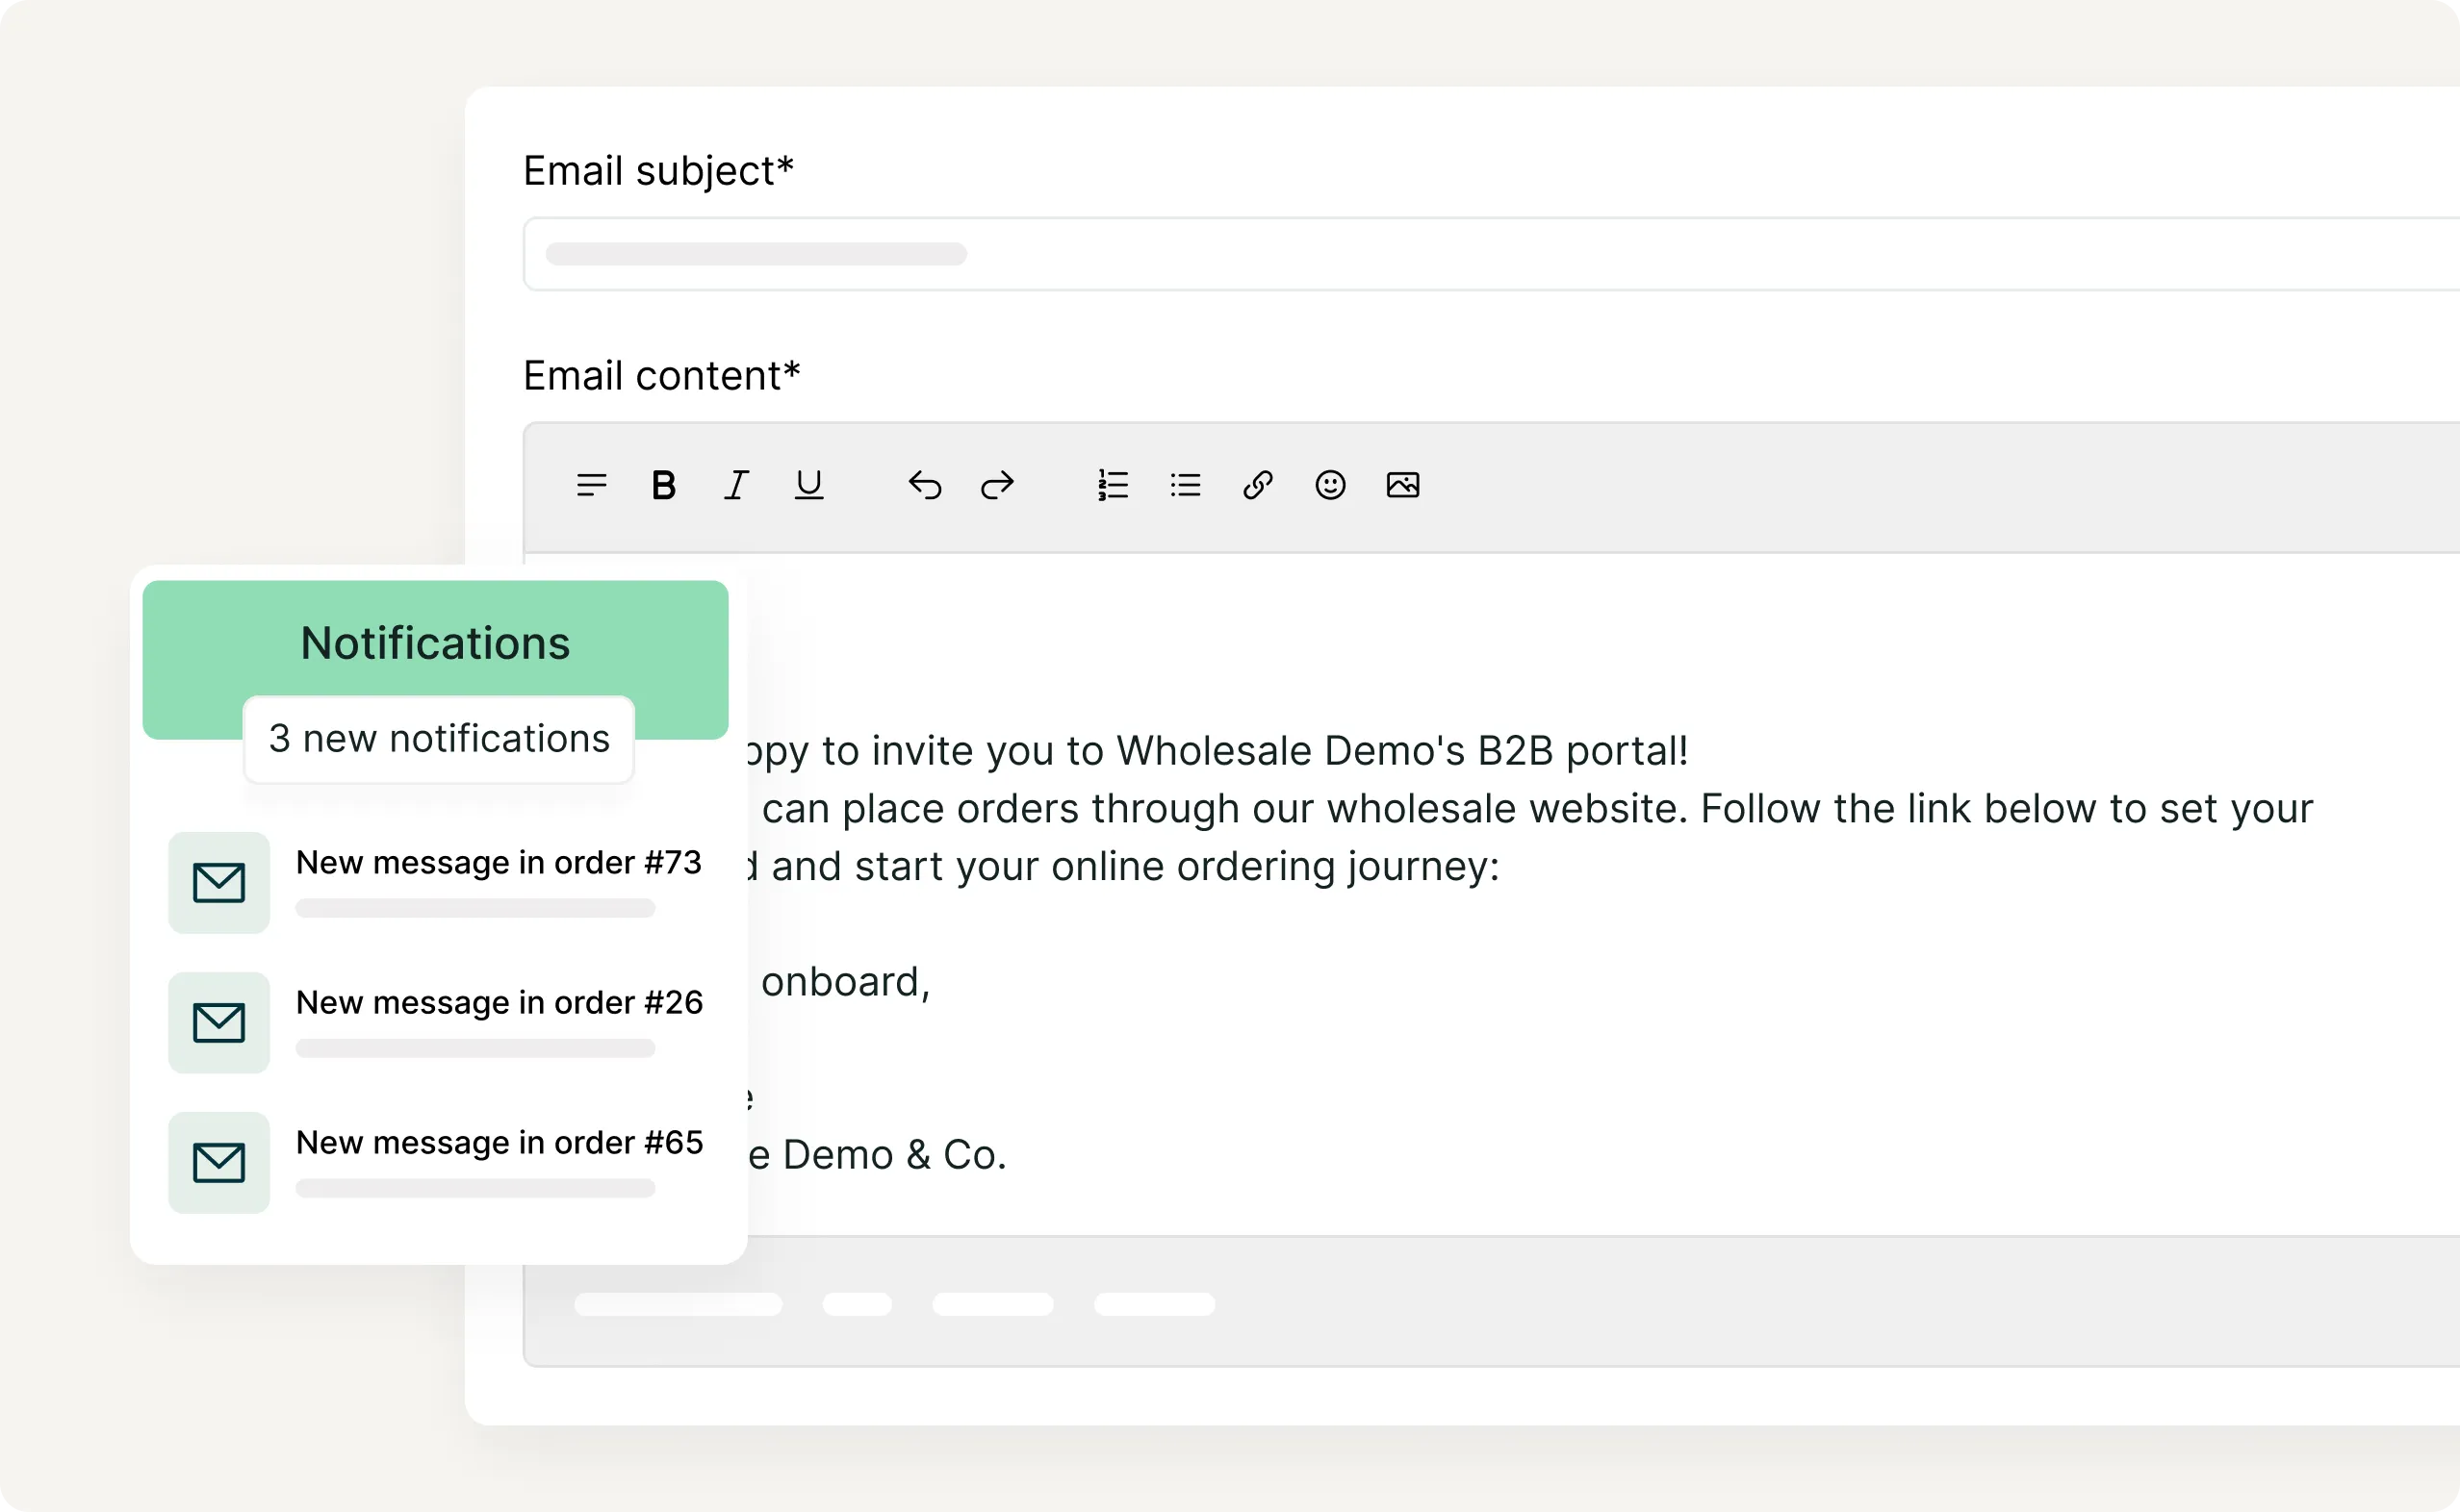
Task: Open the order #73 message notification
Action: [x=499, y=863]
